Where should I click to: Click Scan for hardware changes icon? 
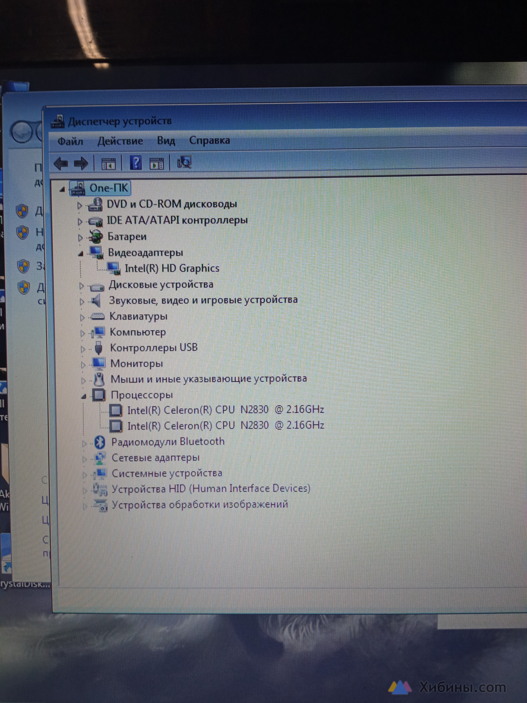coord(184,162)
